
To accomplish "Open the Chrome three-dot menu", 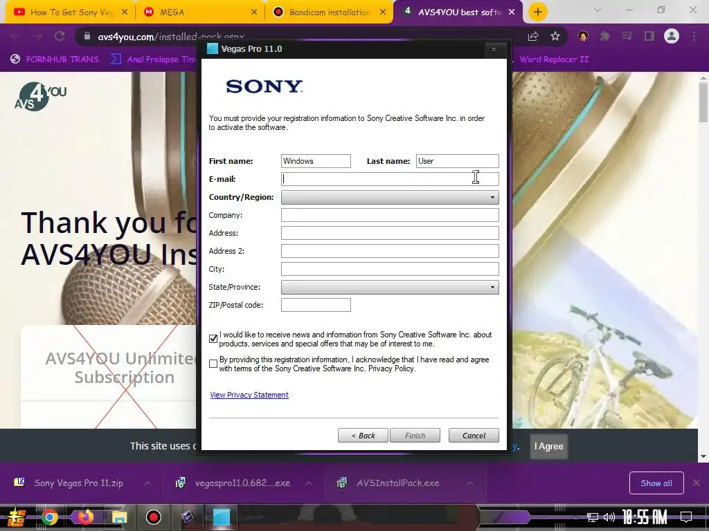I will pos(694,36).
